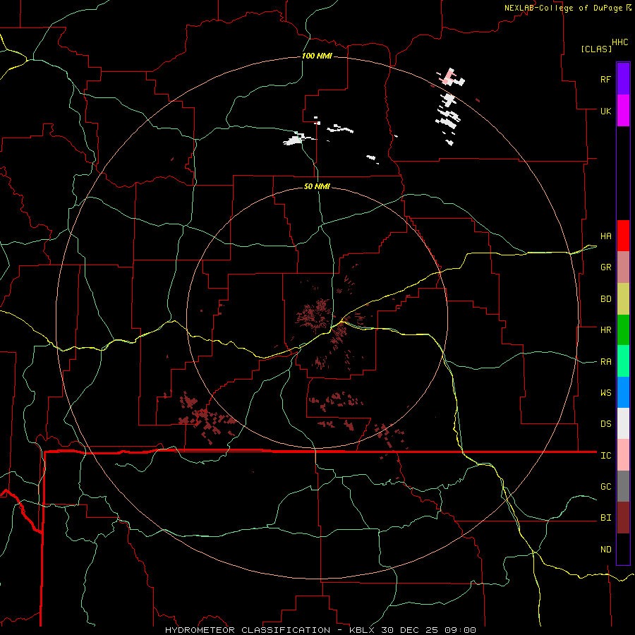Pick the RA mint-green legend swatch
635x635 pixels.
(x=623, y=361)
